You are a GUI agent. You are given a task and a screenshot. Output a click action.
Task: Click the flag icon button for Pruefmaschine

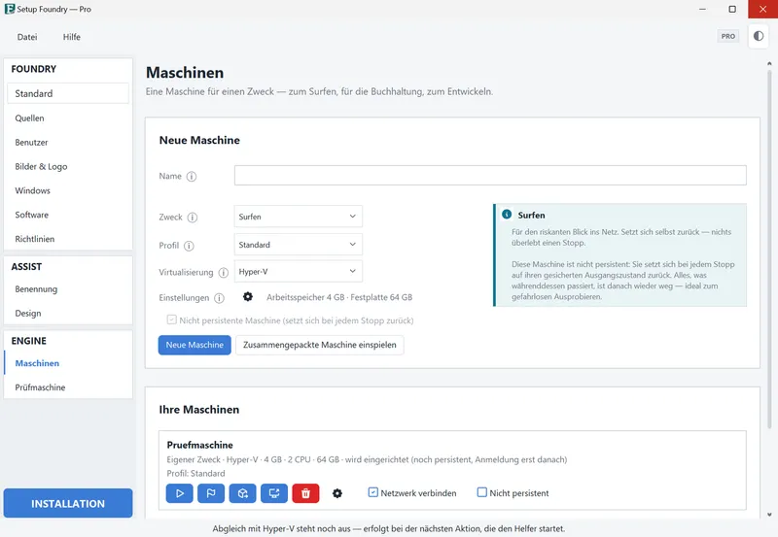tap(211, 493)
